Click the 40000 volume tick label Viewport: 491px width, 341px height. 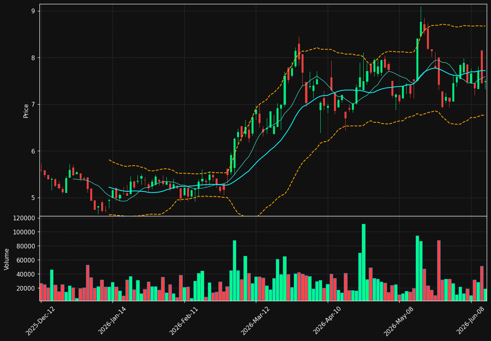click(x=26, y=274)
